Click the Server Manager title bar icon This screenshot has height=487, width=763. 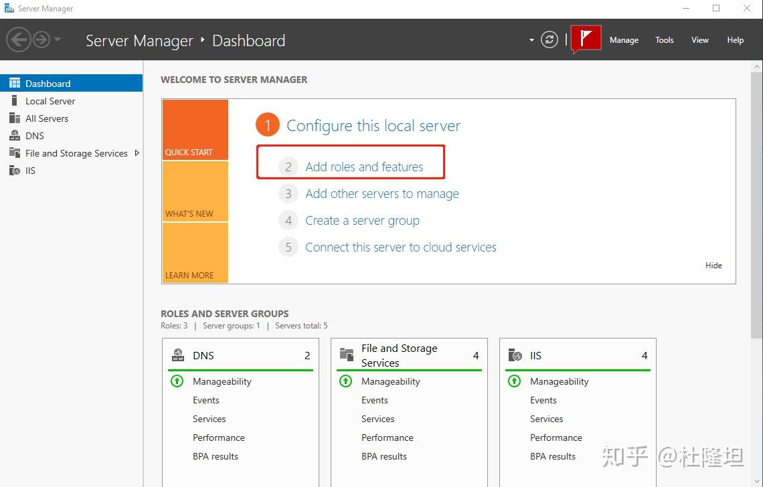point(9,8)
